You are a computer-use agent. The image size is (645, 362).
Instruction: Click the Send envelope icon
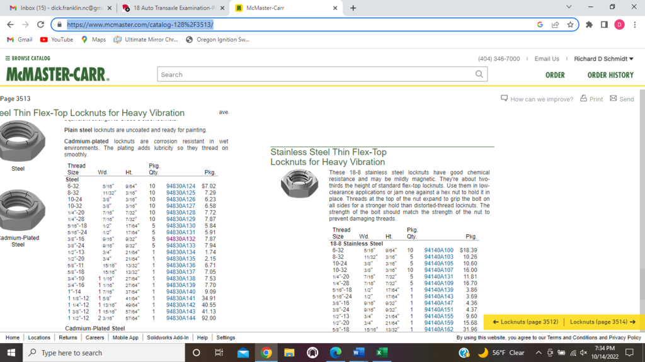[614, 98]
